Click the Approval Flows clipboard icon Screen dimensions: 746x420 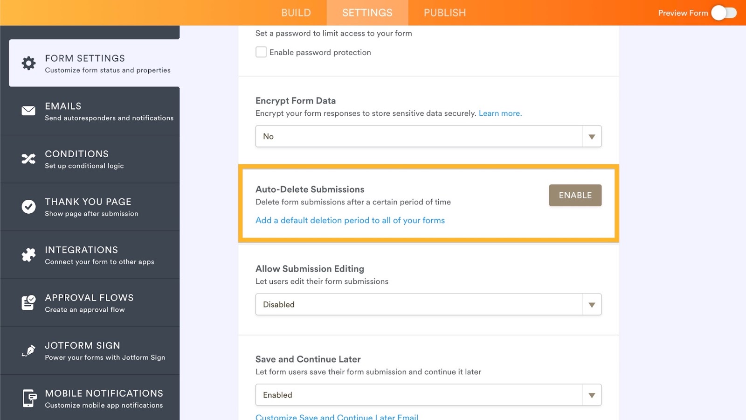coord(28,303)
